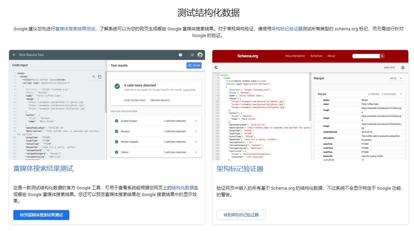The width and height of the screenshot is (414, 231).
Task: Click the magnifier icon in Code input panel
Action: (x=94, y=77)
